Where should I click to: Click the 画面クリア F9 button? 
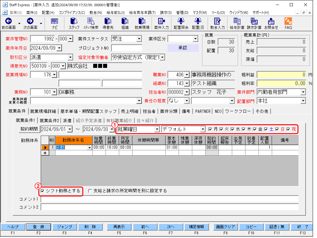pos(225,227)
